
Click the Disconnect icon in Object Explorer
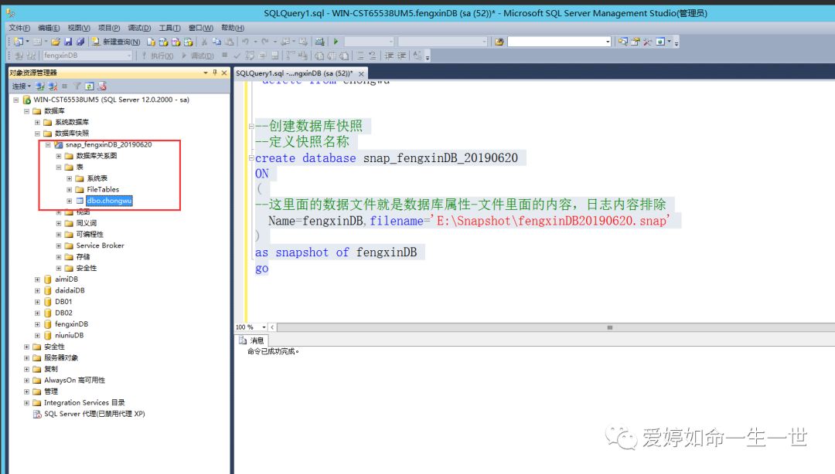pos(53,86)
